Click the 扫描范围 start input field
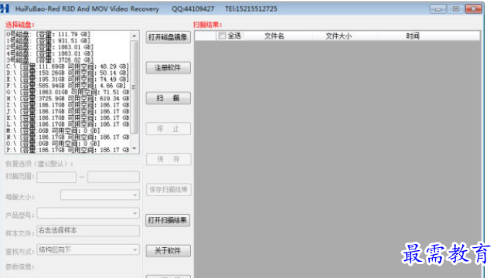Viewport: 497px width, 278px height. point(56,177)
